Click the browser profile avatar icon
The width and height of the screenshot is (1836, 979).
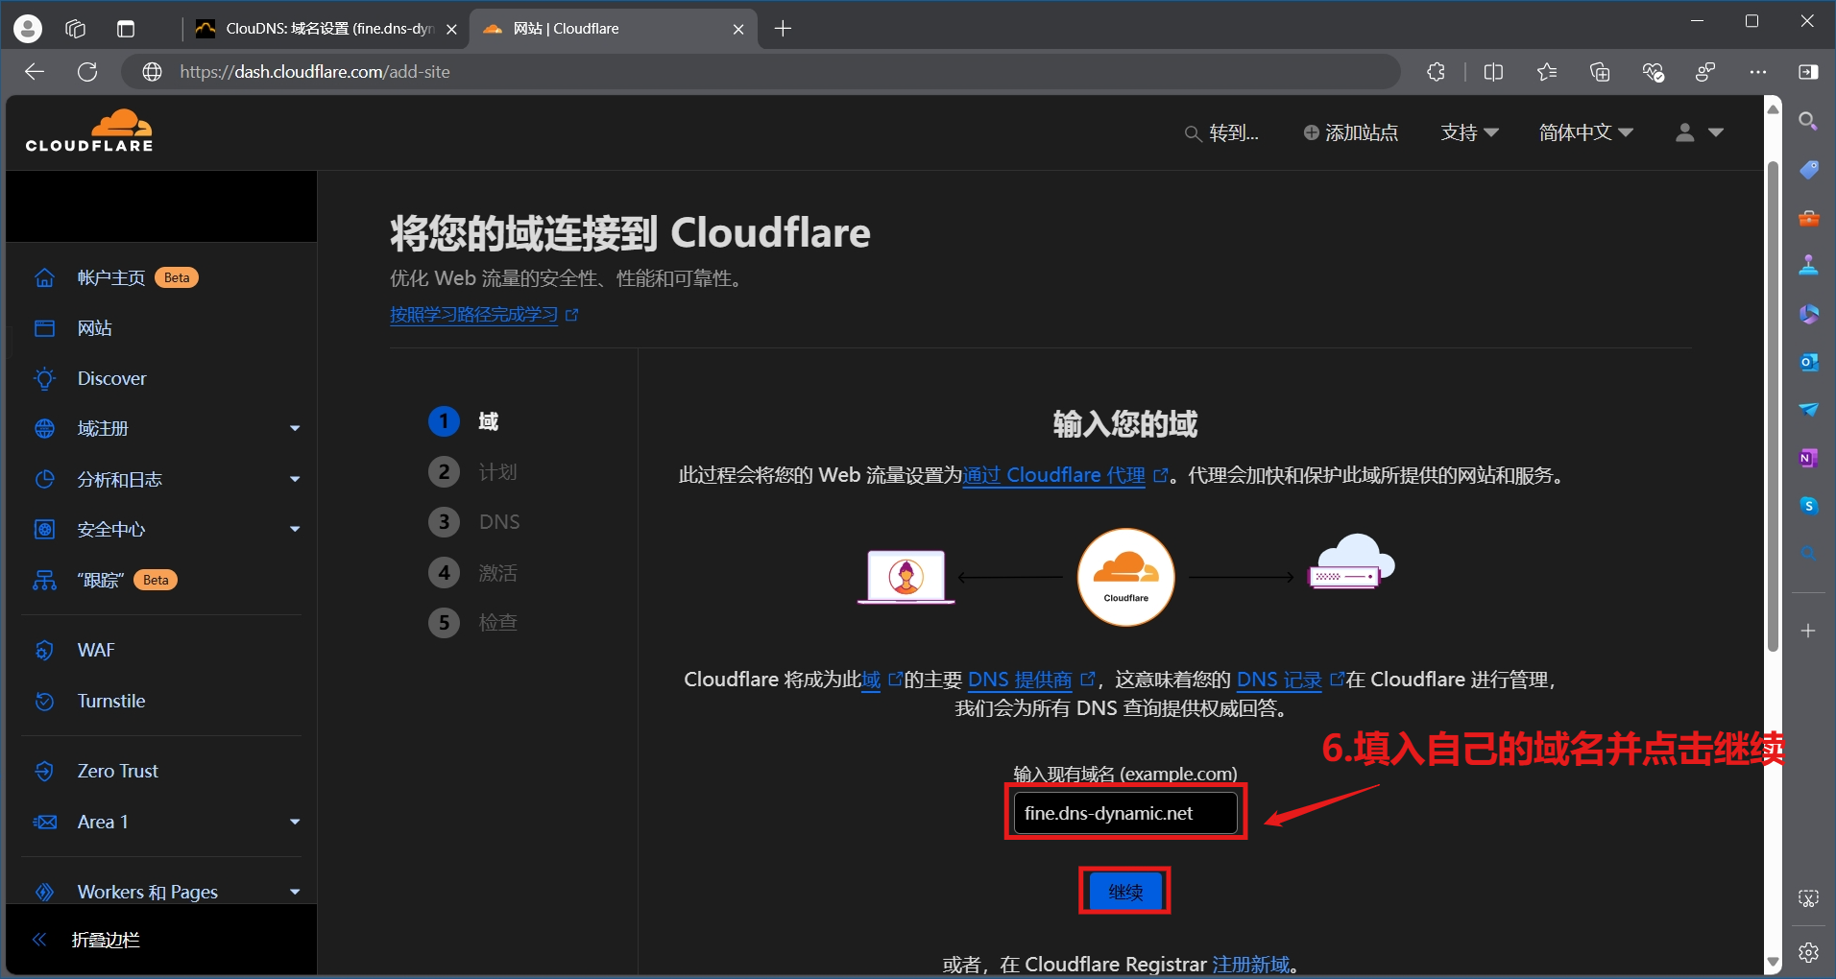coord(28,29)
